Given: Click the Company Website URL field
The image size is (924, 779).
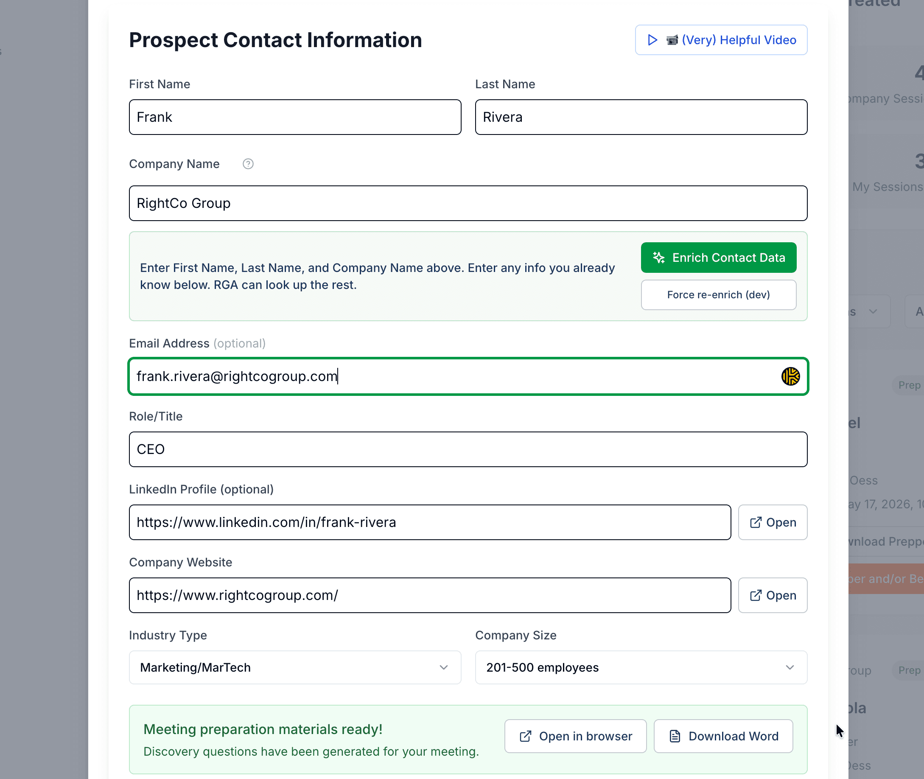Looking at the screenshot, I should tap(430, 595).
